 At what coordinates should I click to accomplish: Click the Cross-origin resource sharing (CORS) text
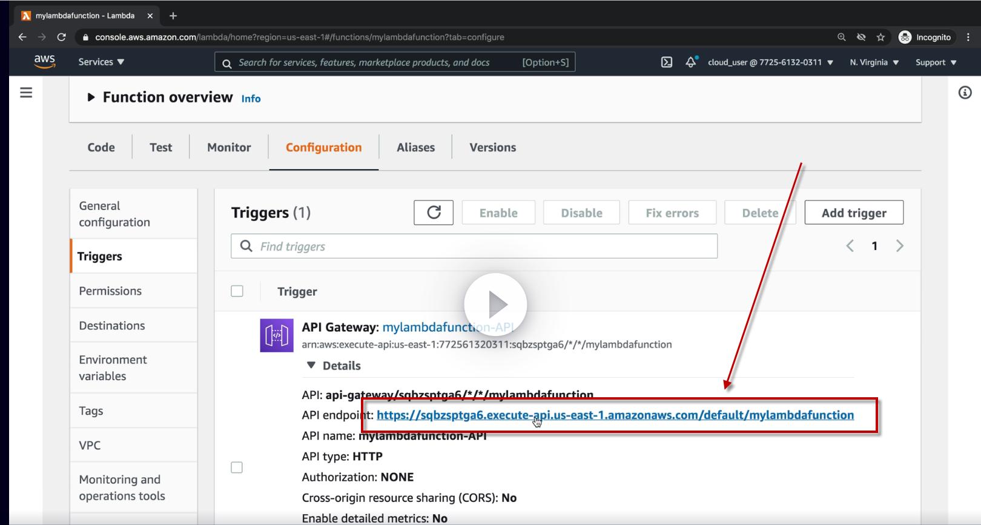pos(409,497)
